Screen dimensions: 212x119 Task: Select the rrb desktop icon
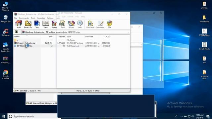(x=204, y=60)
